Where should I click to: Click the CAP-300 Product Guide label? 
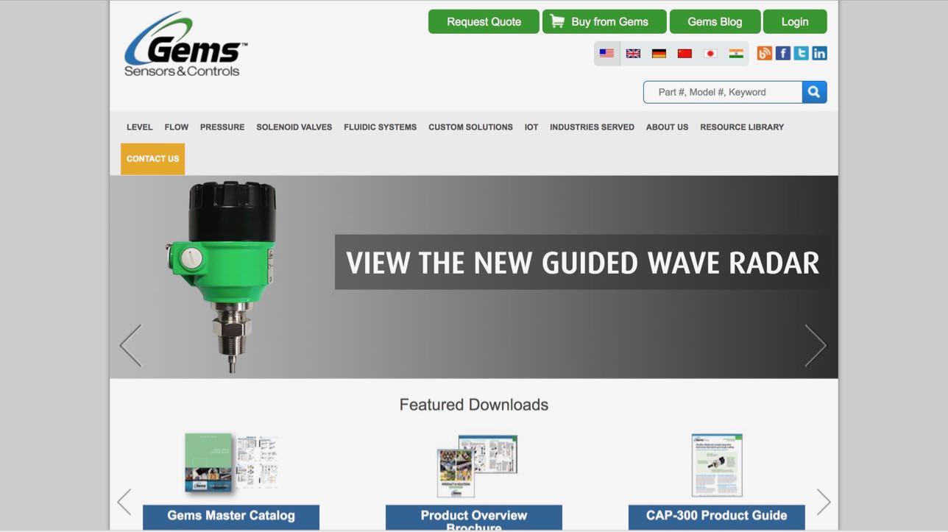[717, 517]
